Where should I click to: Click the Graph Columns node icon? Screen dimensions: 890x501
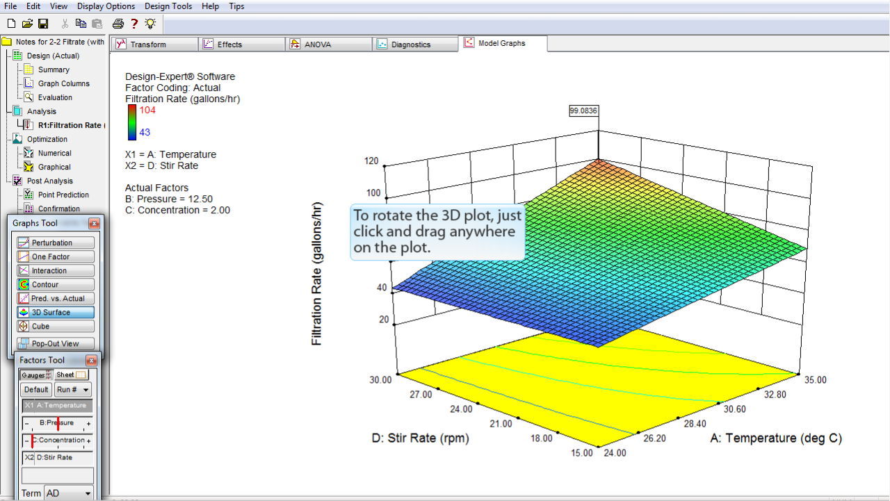click(29, 83)
